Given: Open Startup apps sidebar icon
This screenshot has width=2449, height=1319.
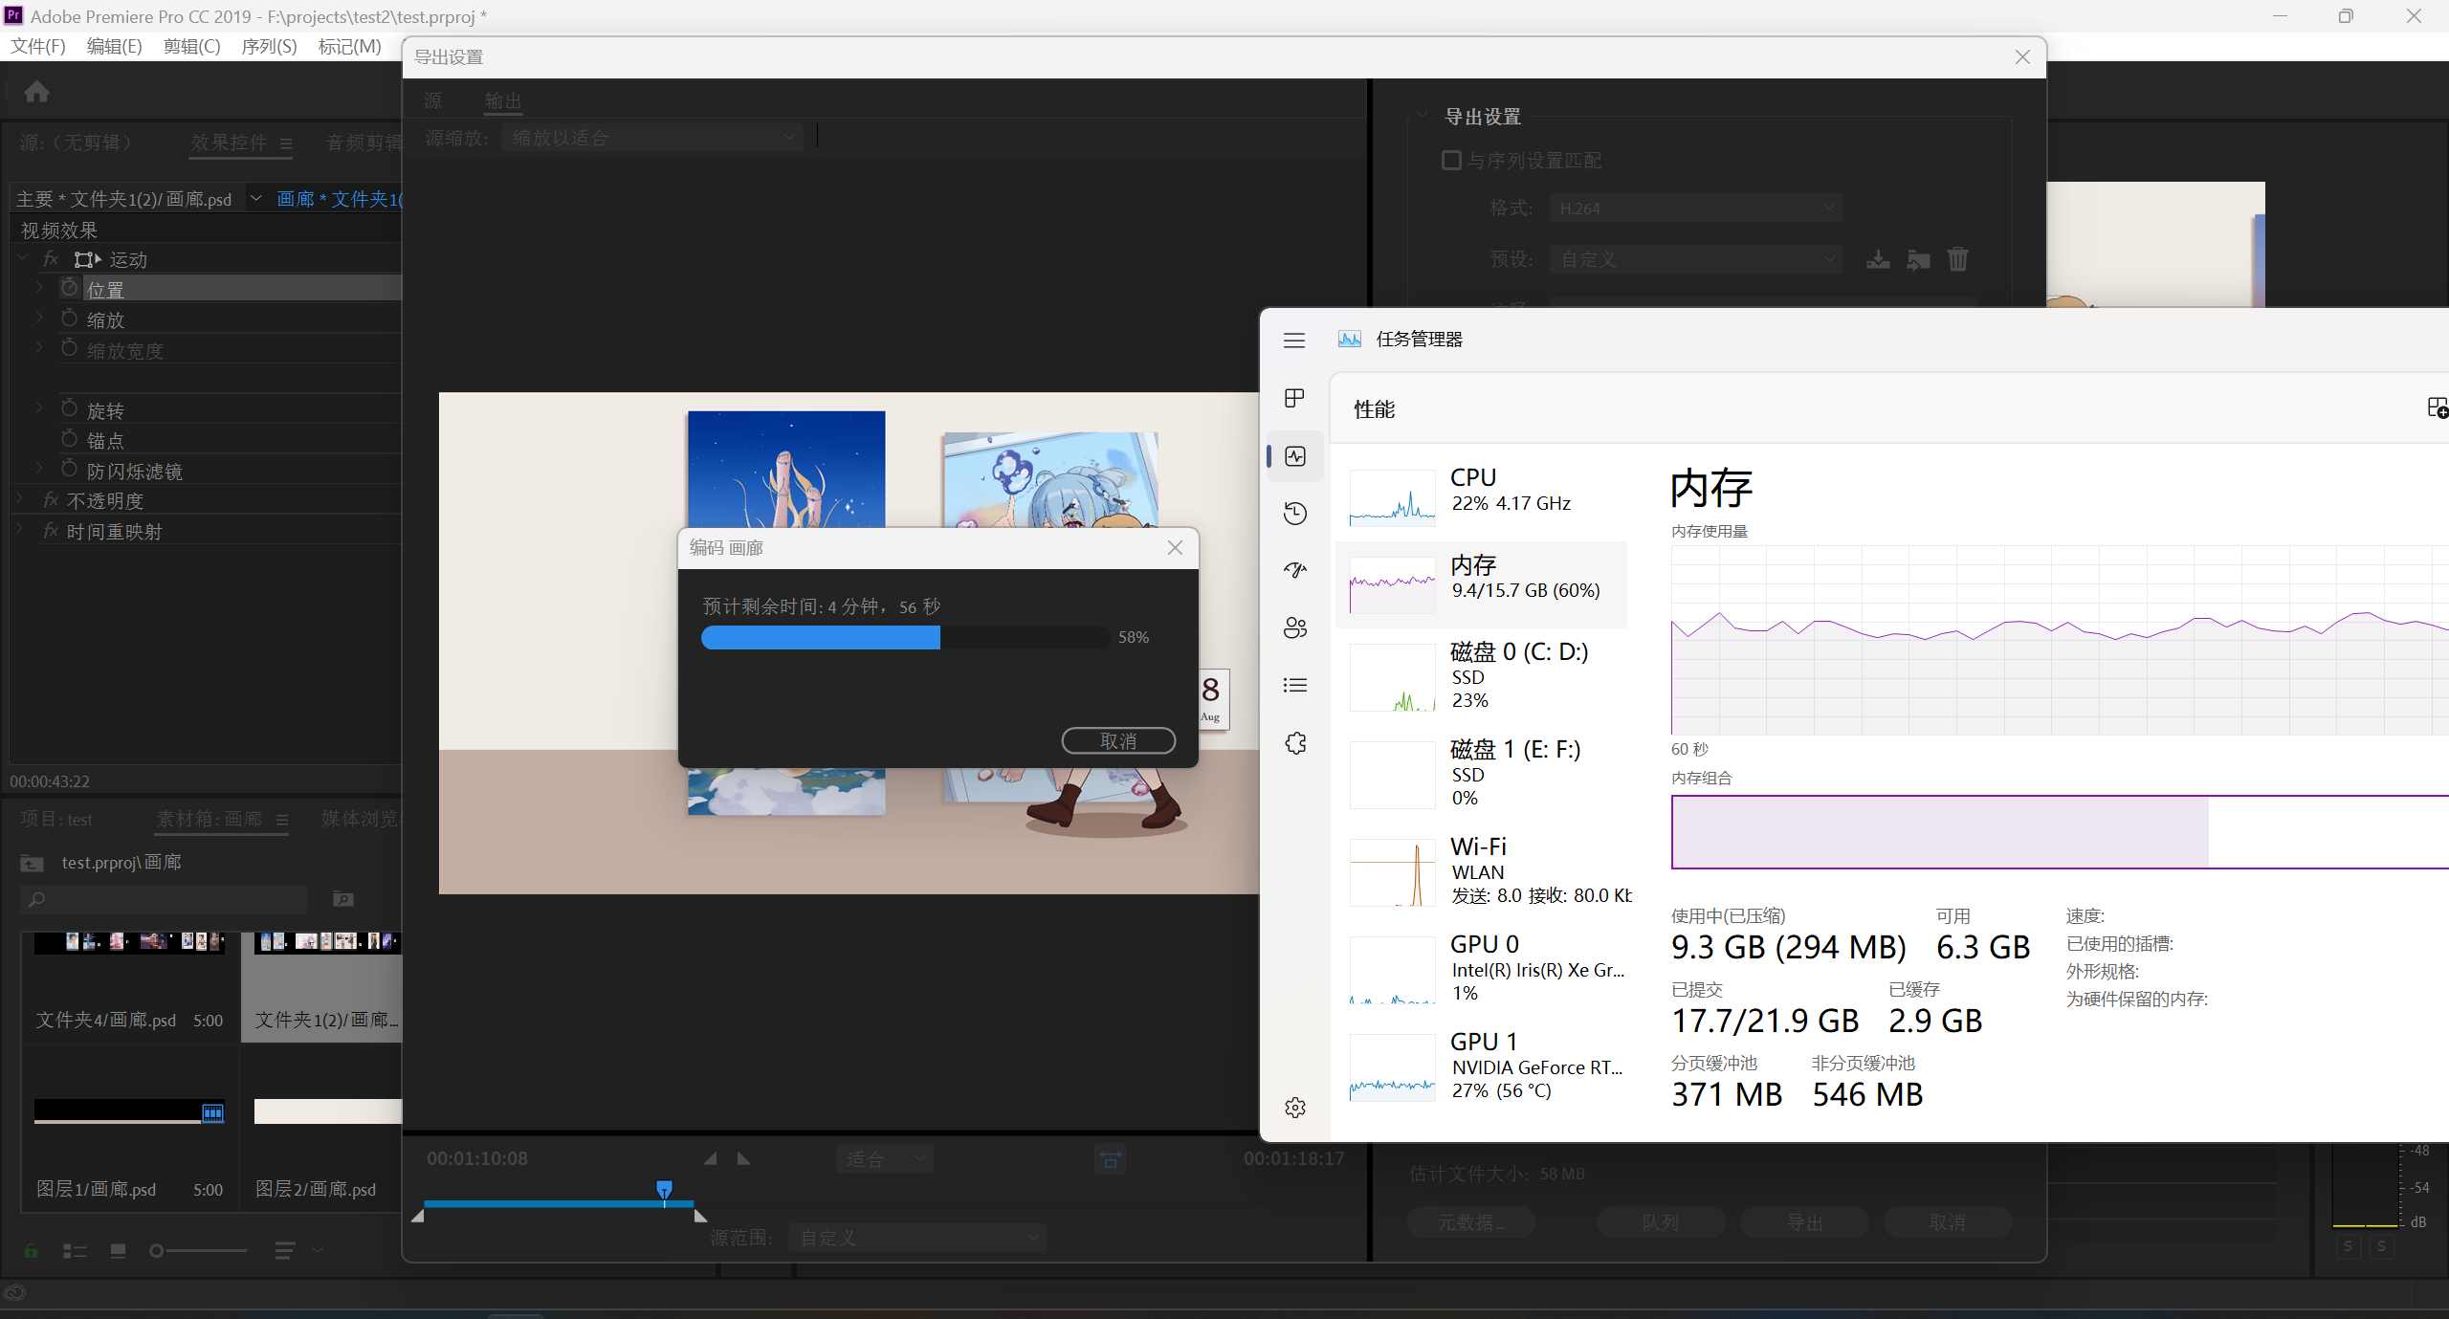Looking at the screenshot, I should 1294,571.
